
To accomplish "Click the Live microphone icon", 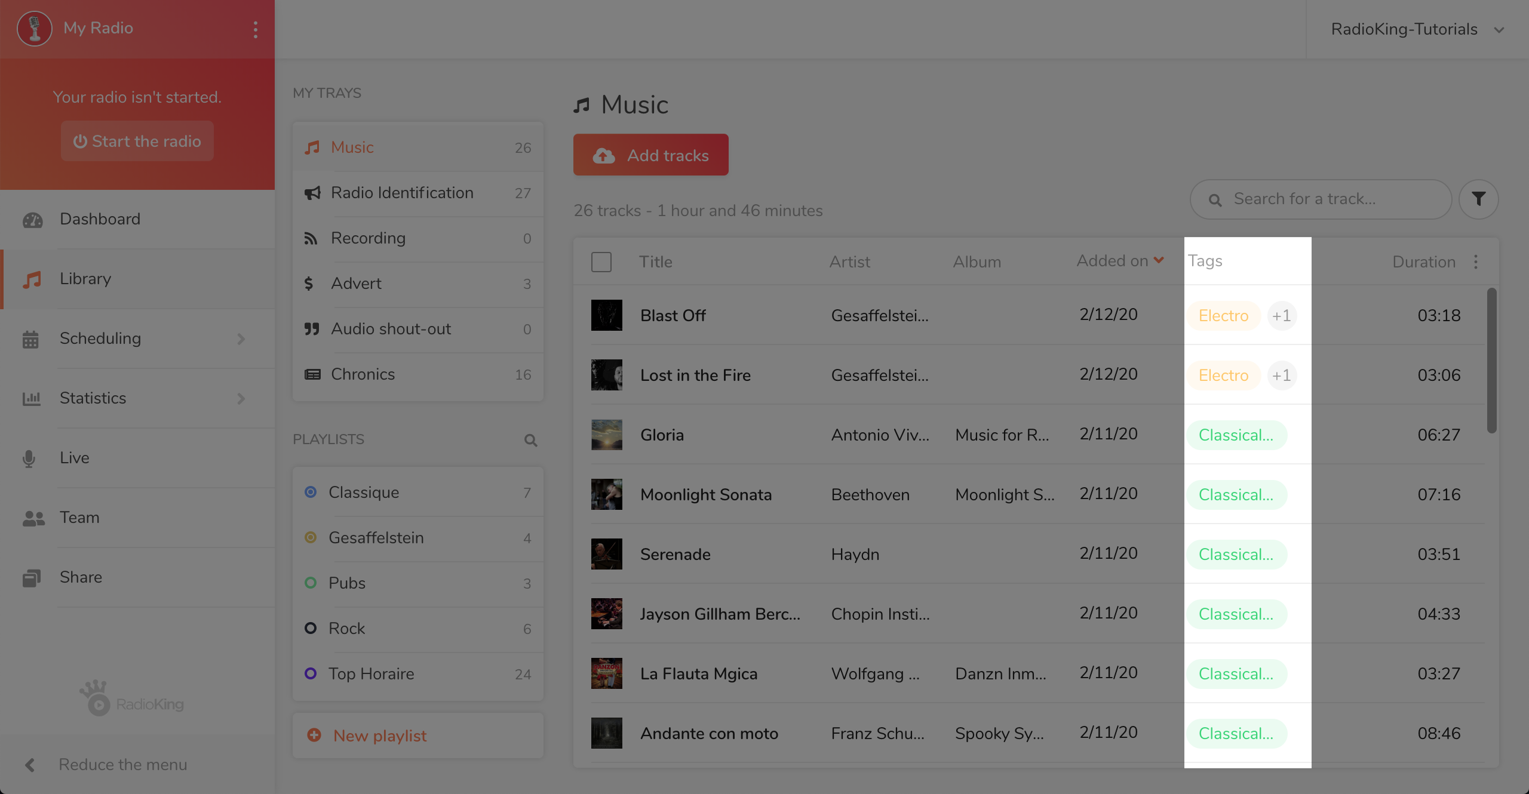I will (x=29, y=458).
